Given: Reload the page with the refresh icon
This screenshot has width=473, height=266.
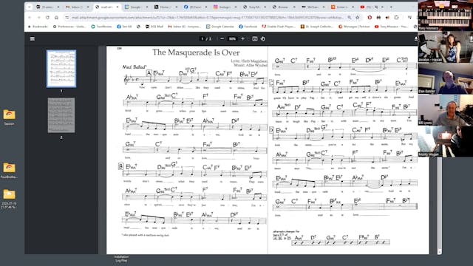Looking at the screenshot, I should pos(47,18).
